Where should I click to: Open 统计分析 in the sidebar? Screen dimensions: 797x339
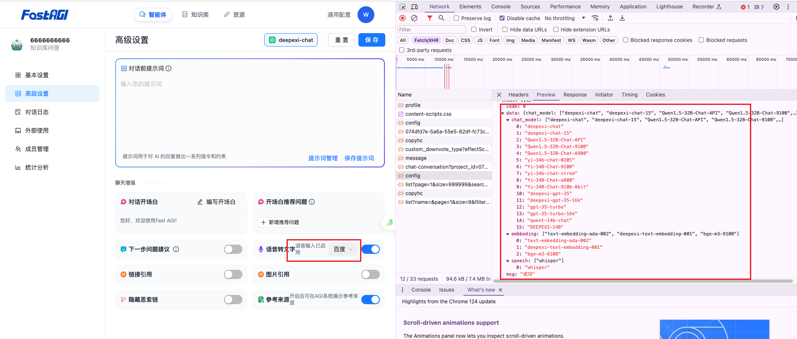click(52, 167)
